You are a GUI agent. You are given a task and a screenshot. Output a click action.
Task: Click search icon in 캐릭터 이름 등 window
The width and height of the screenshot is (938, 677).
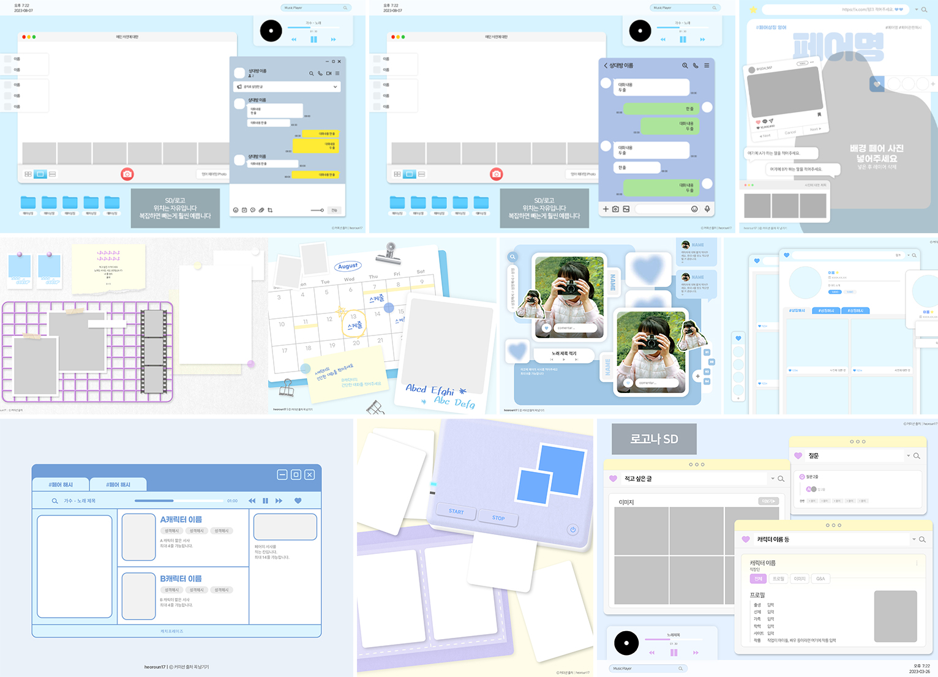(x=922, y=539)
